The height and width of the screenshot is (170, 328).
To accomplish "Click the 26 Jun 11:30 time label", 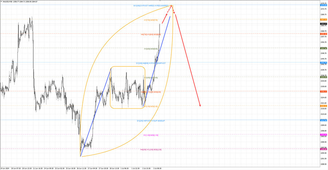I will (x=82, y=168).
